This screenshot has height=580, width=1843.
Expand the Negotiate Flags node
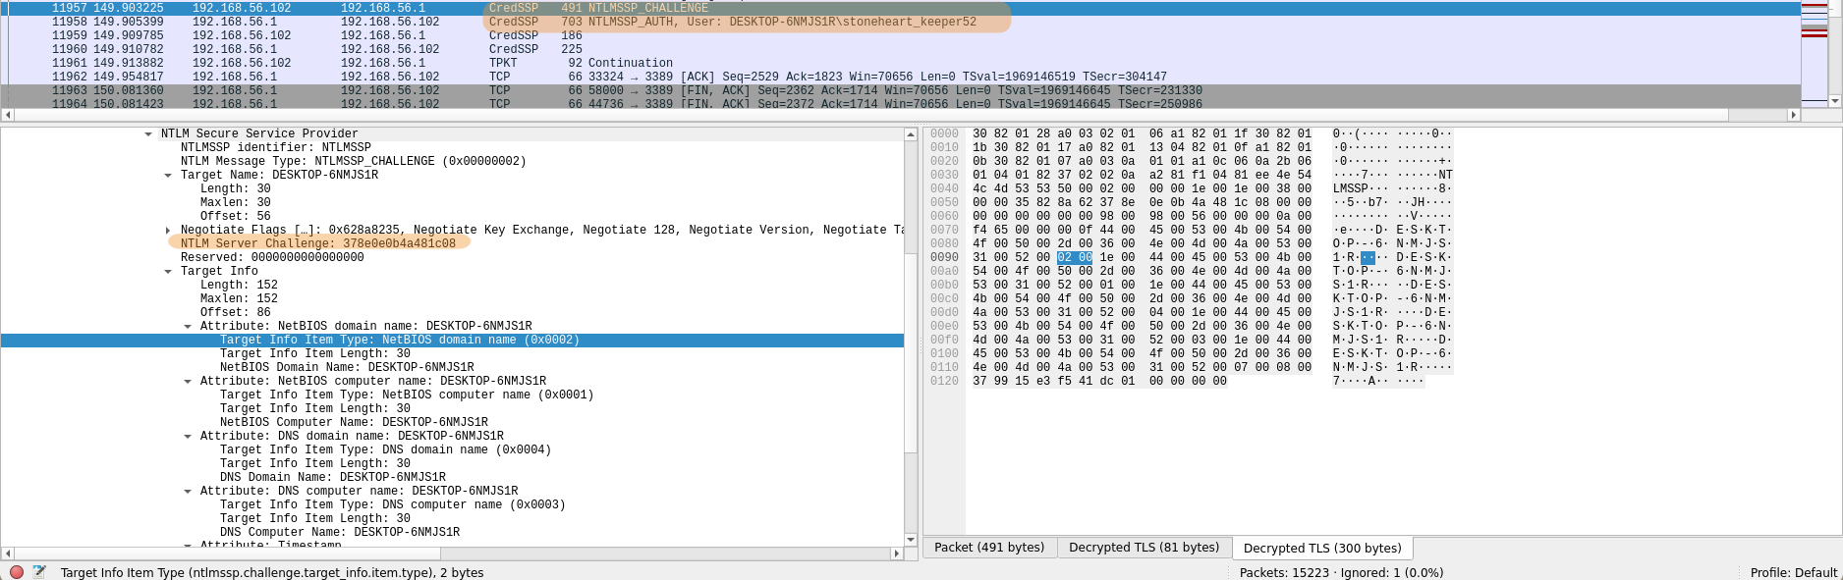(168, 231)
